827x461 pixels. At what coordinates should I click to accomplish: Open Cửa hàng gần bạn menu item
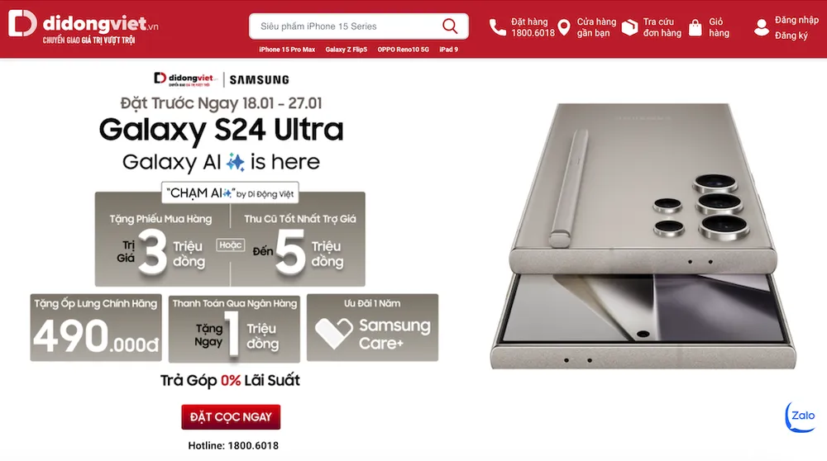pos(596,27)
